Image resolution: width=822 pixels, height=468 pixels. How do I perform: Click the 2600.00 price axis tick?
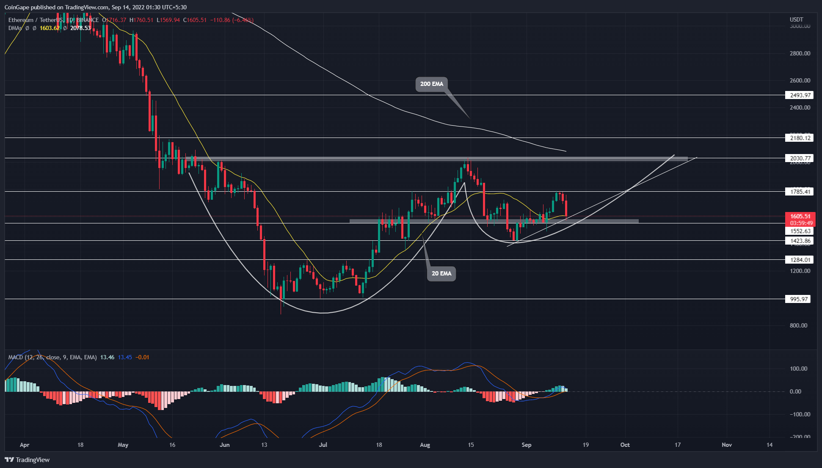(800, 80)
